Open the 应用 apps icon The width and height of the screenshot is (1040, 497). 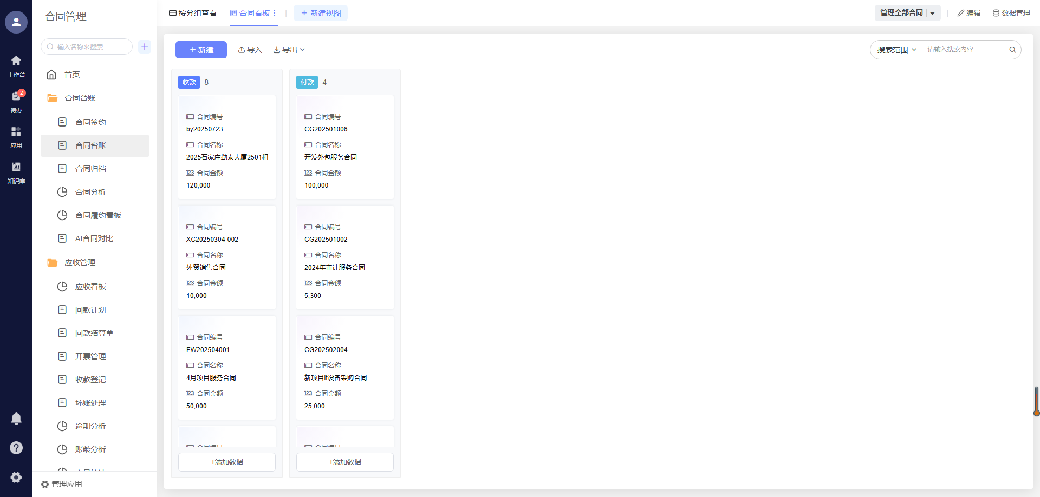coord(16,137)
